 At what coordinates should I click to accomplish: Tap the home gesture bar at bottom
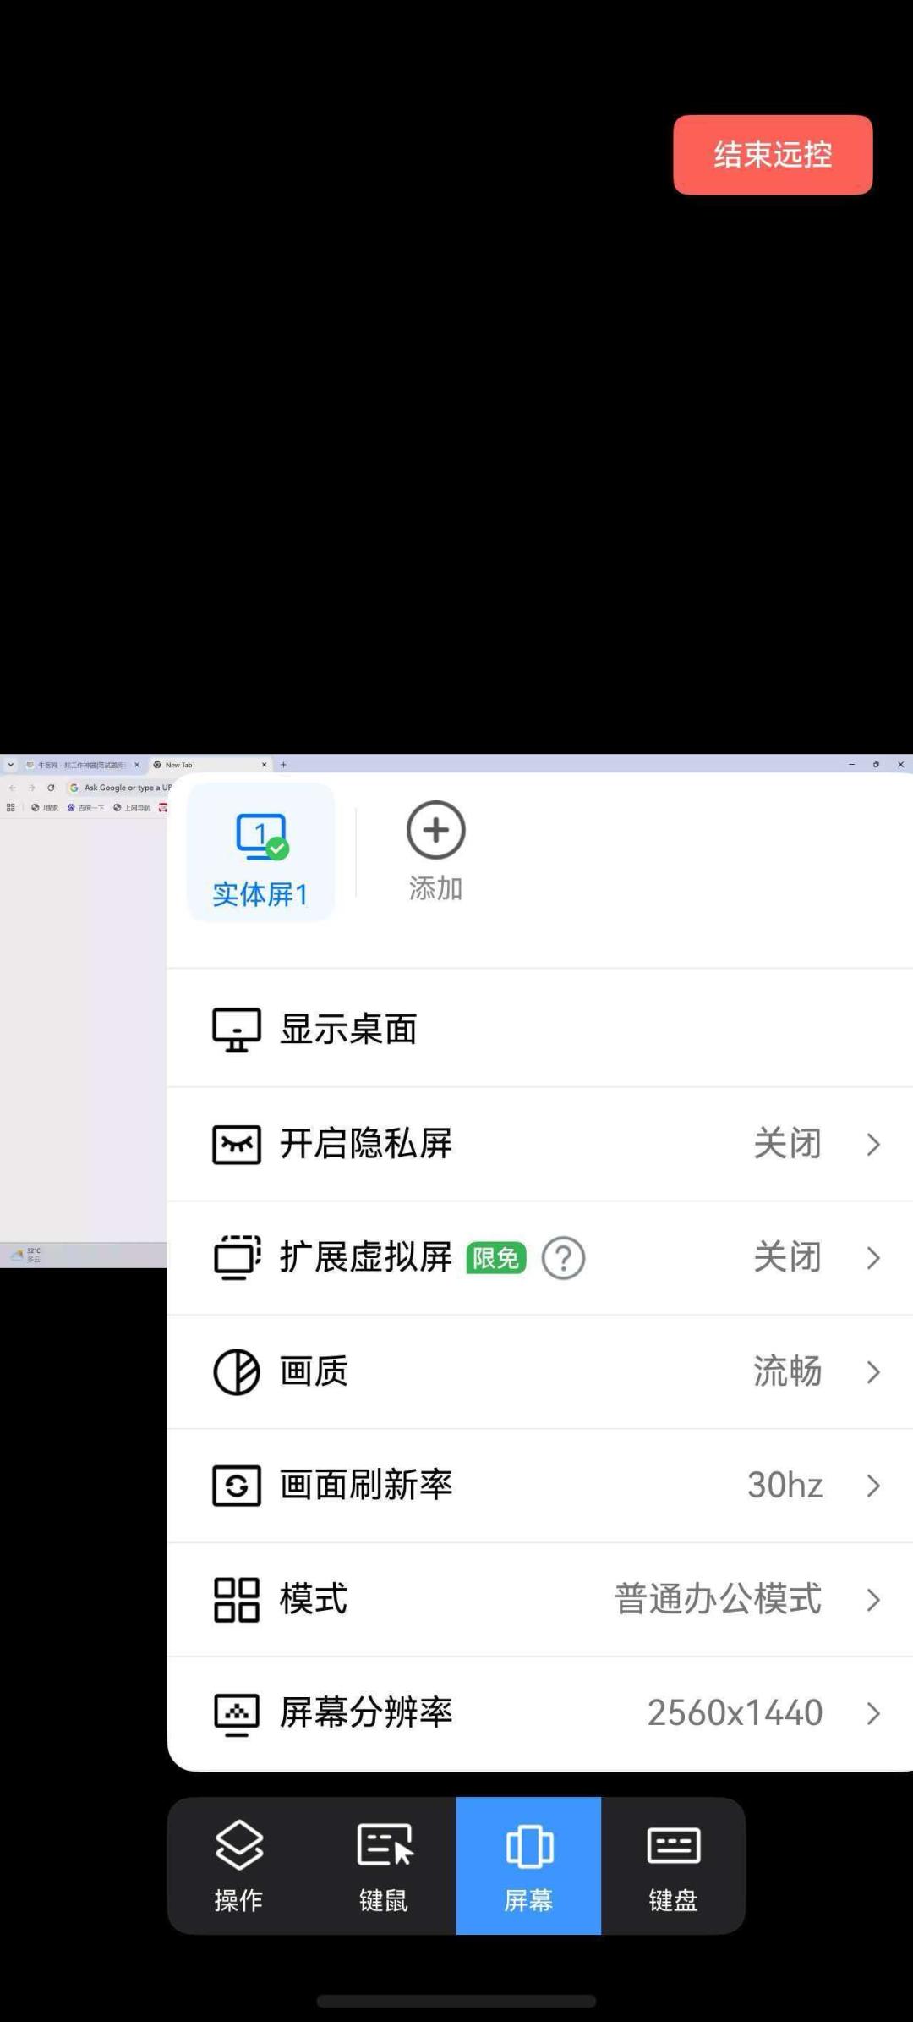click(456, 2001)
